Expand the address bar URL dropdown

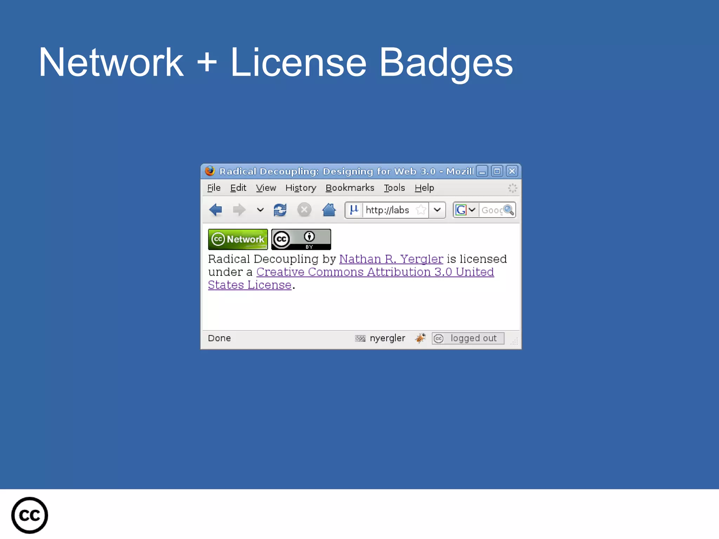(x=437, y=210)
